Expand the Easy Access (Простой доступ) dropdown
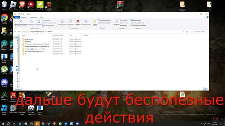 [105, 23]
